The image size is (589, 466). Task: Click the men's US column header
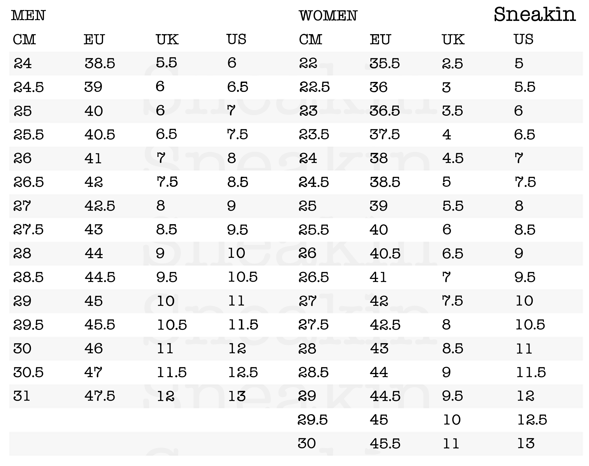pos(236,39)
